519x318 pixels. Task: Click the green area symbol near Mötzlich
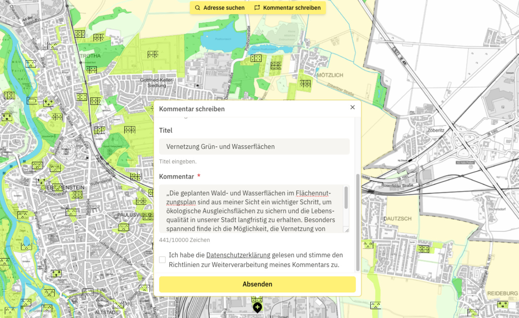305,84
